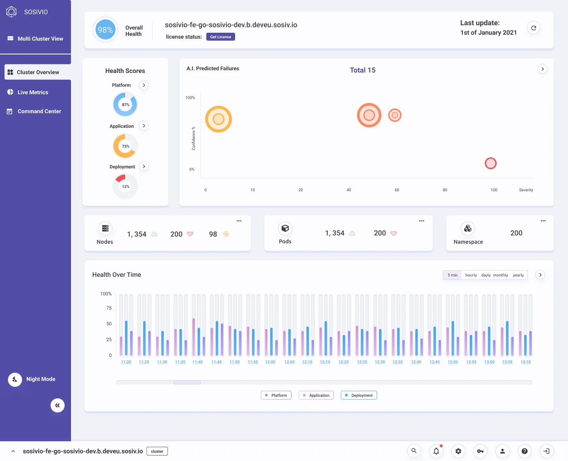Click the SOSIVIO logo icon
Image resolution: width=568 pixels, height=461 pixels.
tap(11, 12)
